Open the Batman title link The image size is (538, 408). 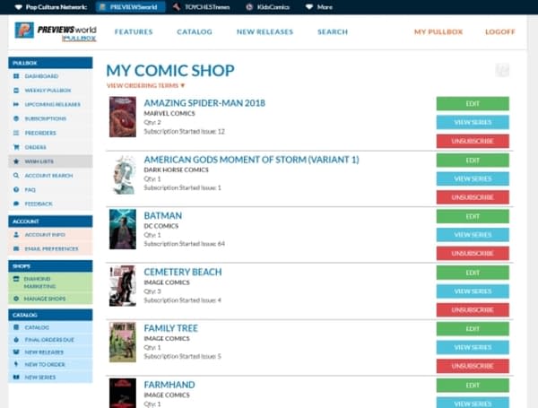(x=163, y=215)
